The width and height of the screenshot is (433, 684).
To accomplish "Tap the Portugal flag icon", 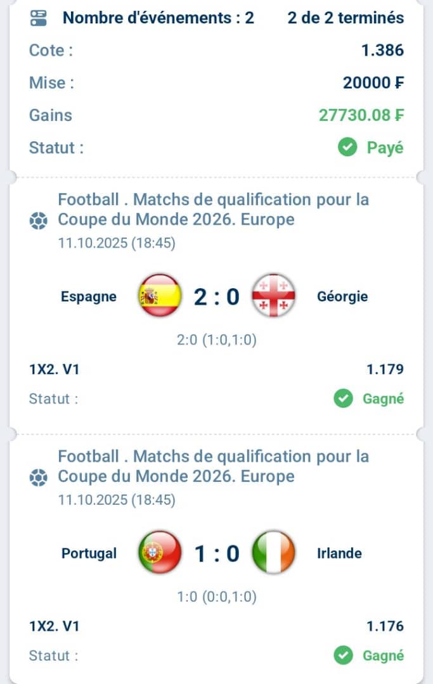I will (x=160, y=553).
